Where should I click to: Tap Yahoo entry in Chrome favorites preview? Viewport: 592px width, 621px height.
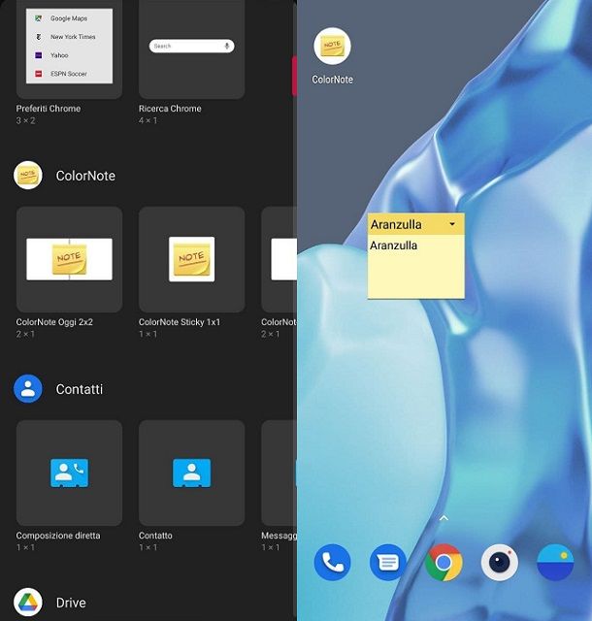click(51, 55)
